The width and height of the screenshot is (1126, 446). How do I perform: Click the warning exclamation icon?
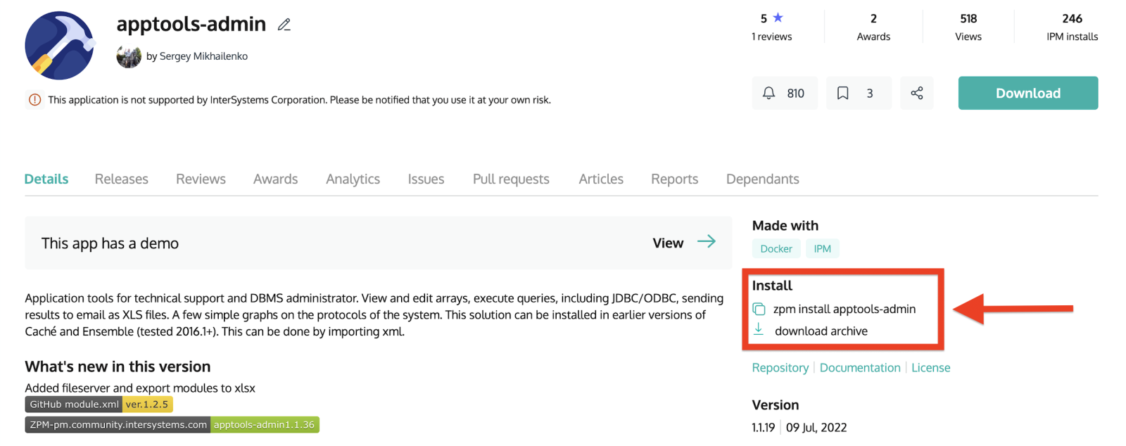(34, 100)
